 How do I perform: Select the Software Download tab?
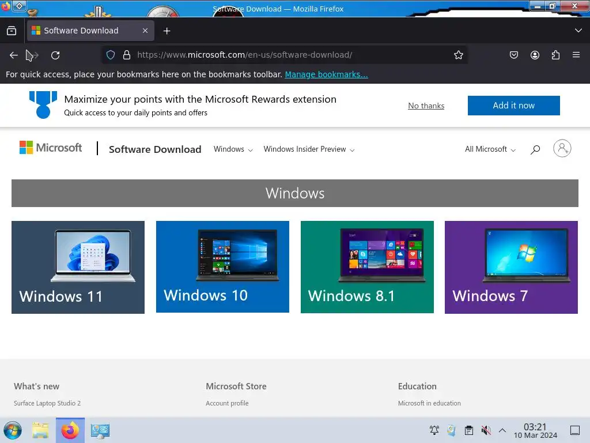point(90,31)
